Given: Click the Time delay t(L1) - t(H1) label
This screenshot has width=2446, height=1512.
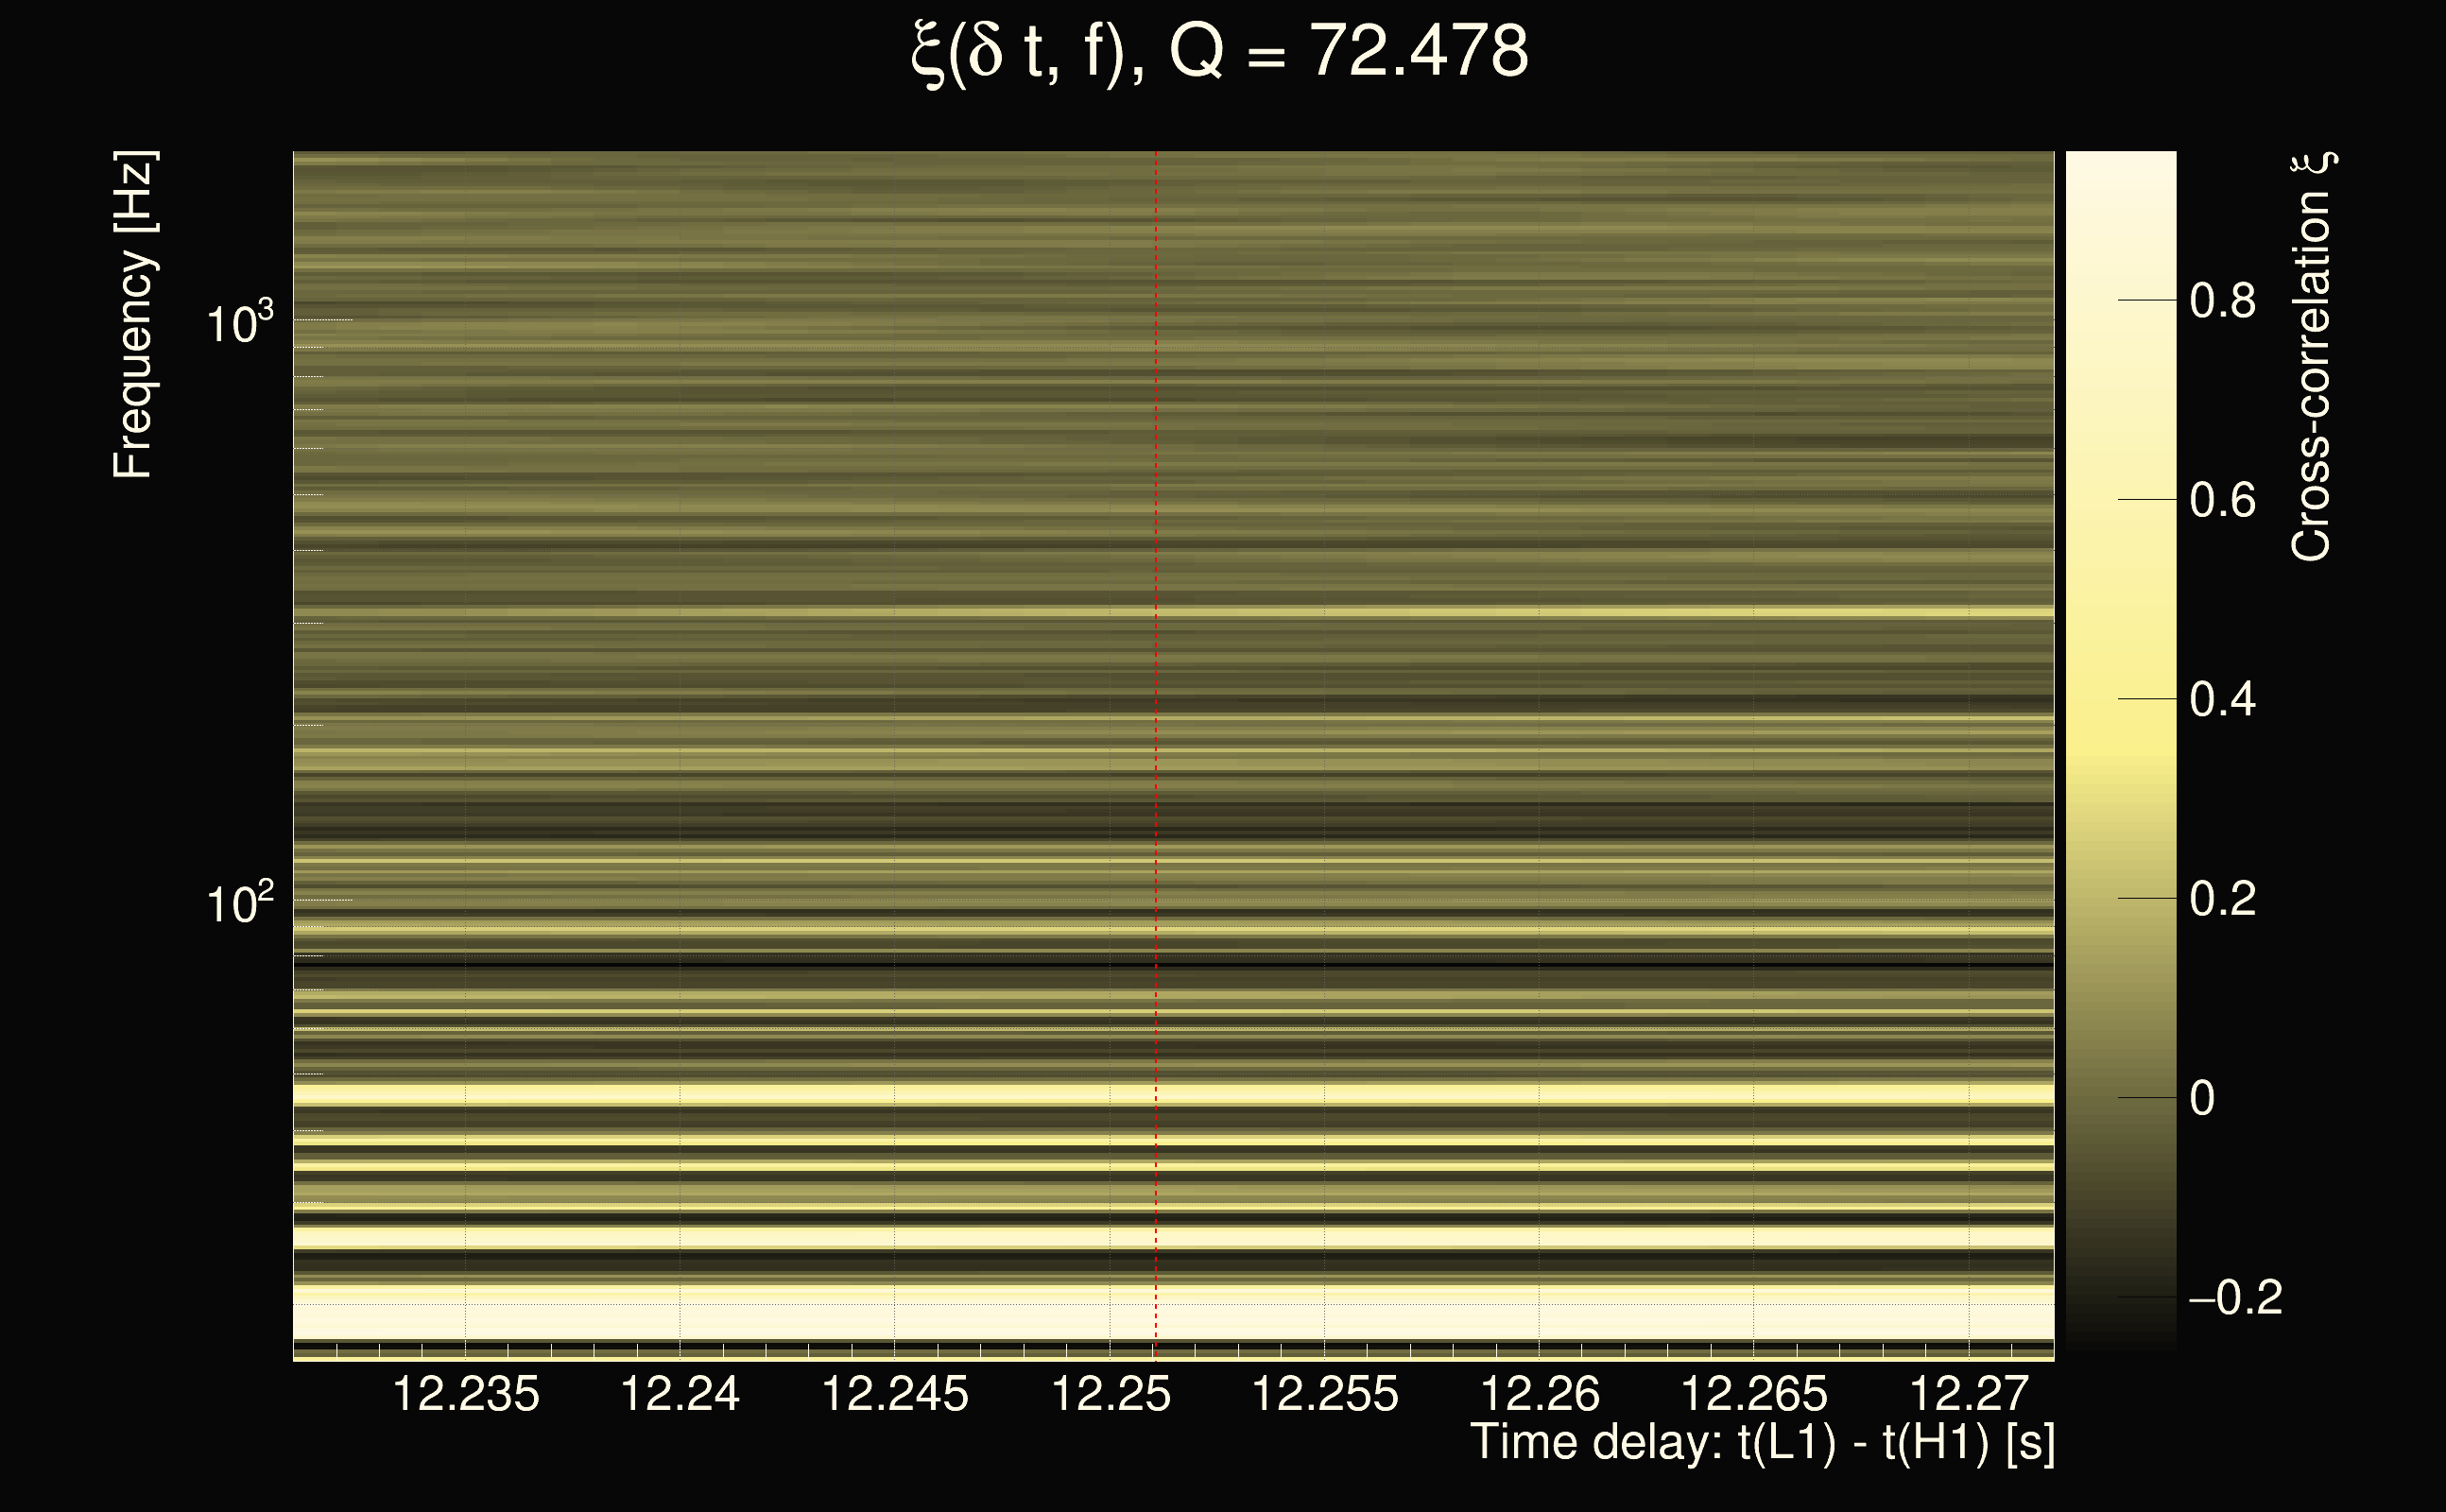Looking at the screenshot, I should 1762,1443.
